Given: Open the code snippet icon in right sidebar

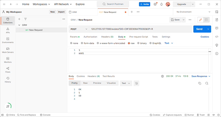Looking at the screenshot, I should (217, 37).
